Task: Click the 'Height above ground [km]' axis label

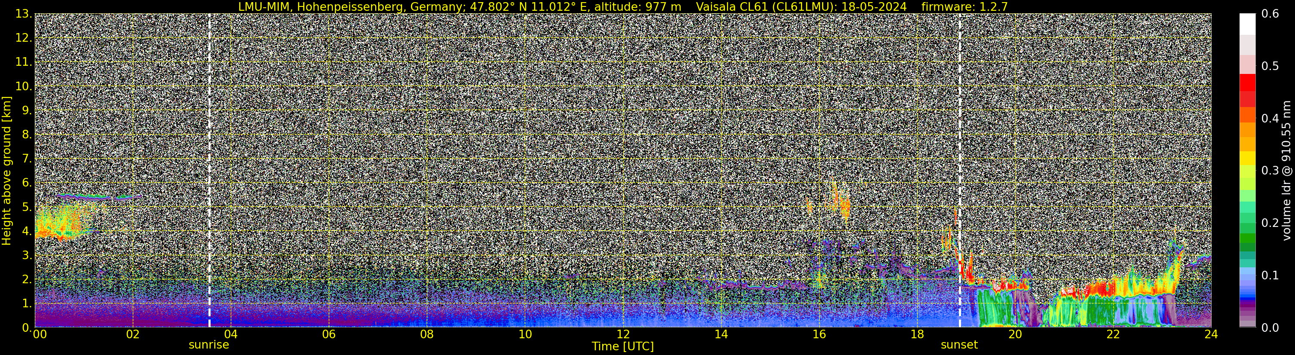Action: (6, 171)
